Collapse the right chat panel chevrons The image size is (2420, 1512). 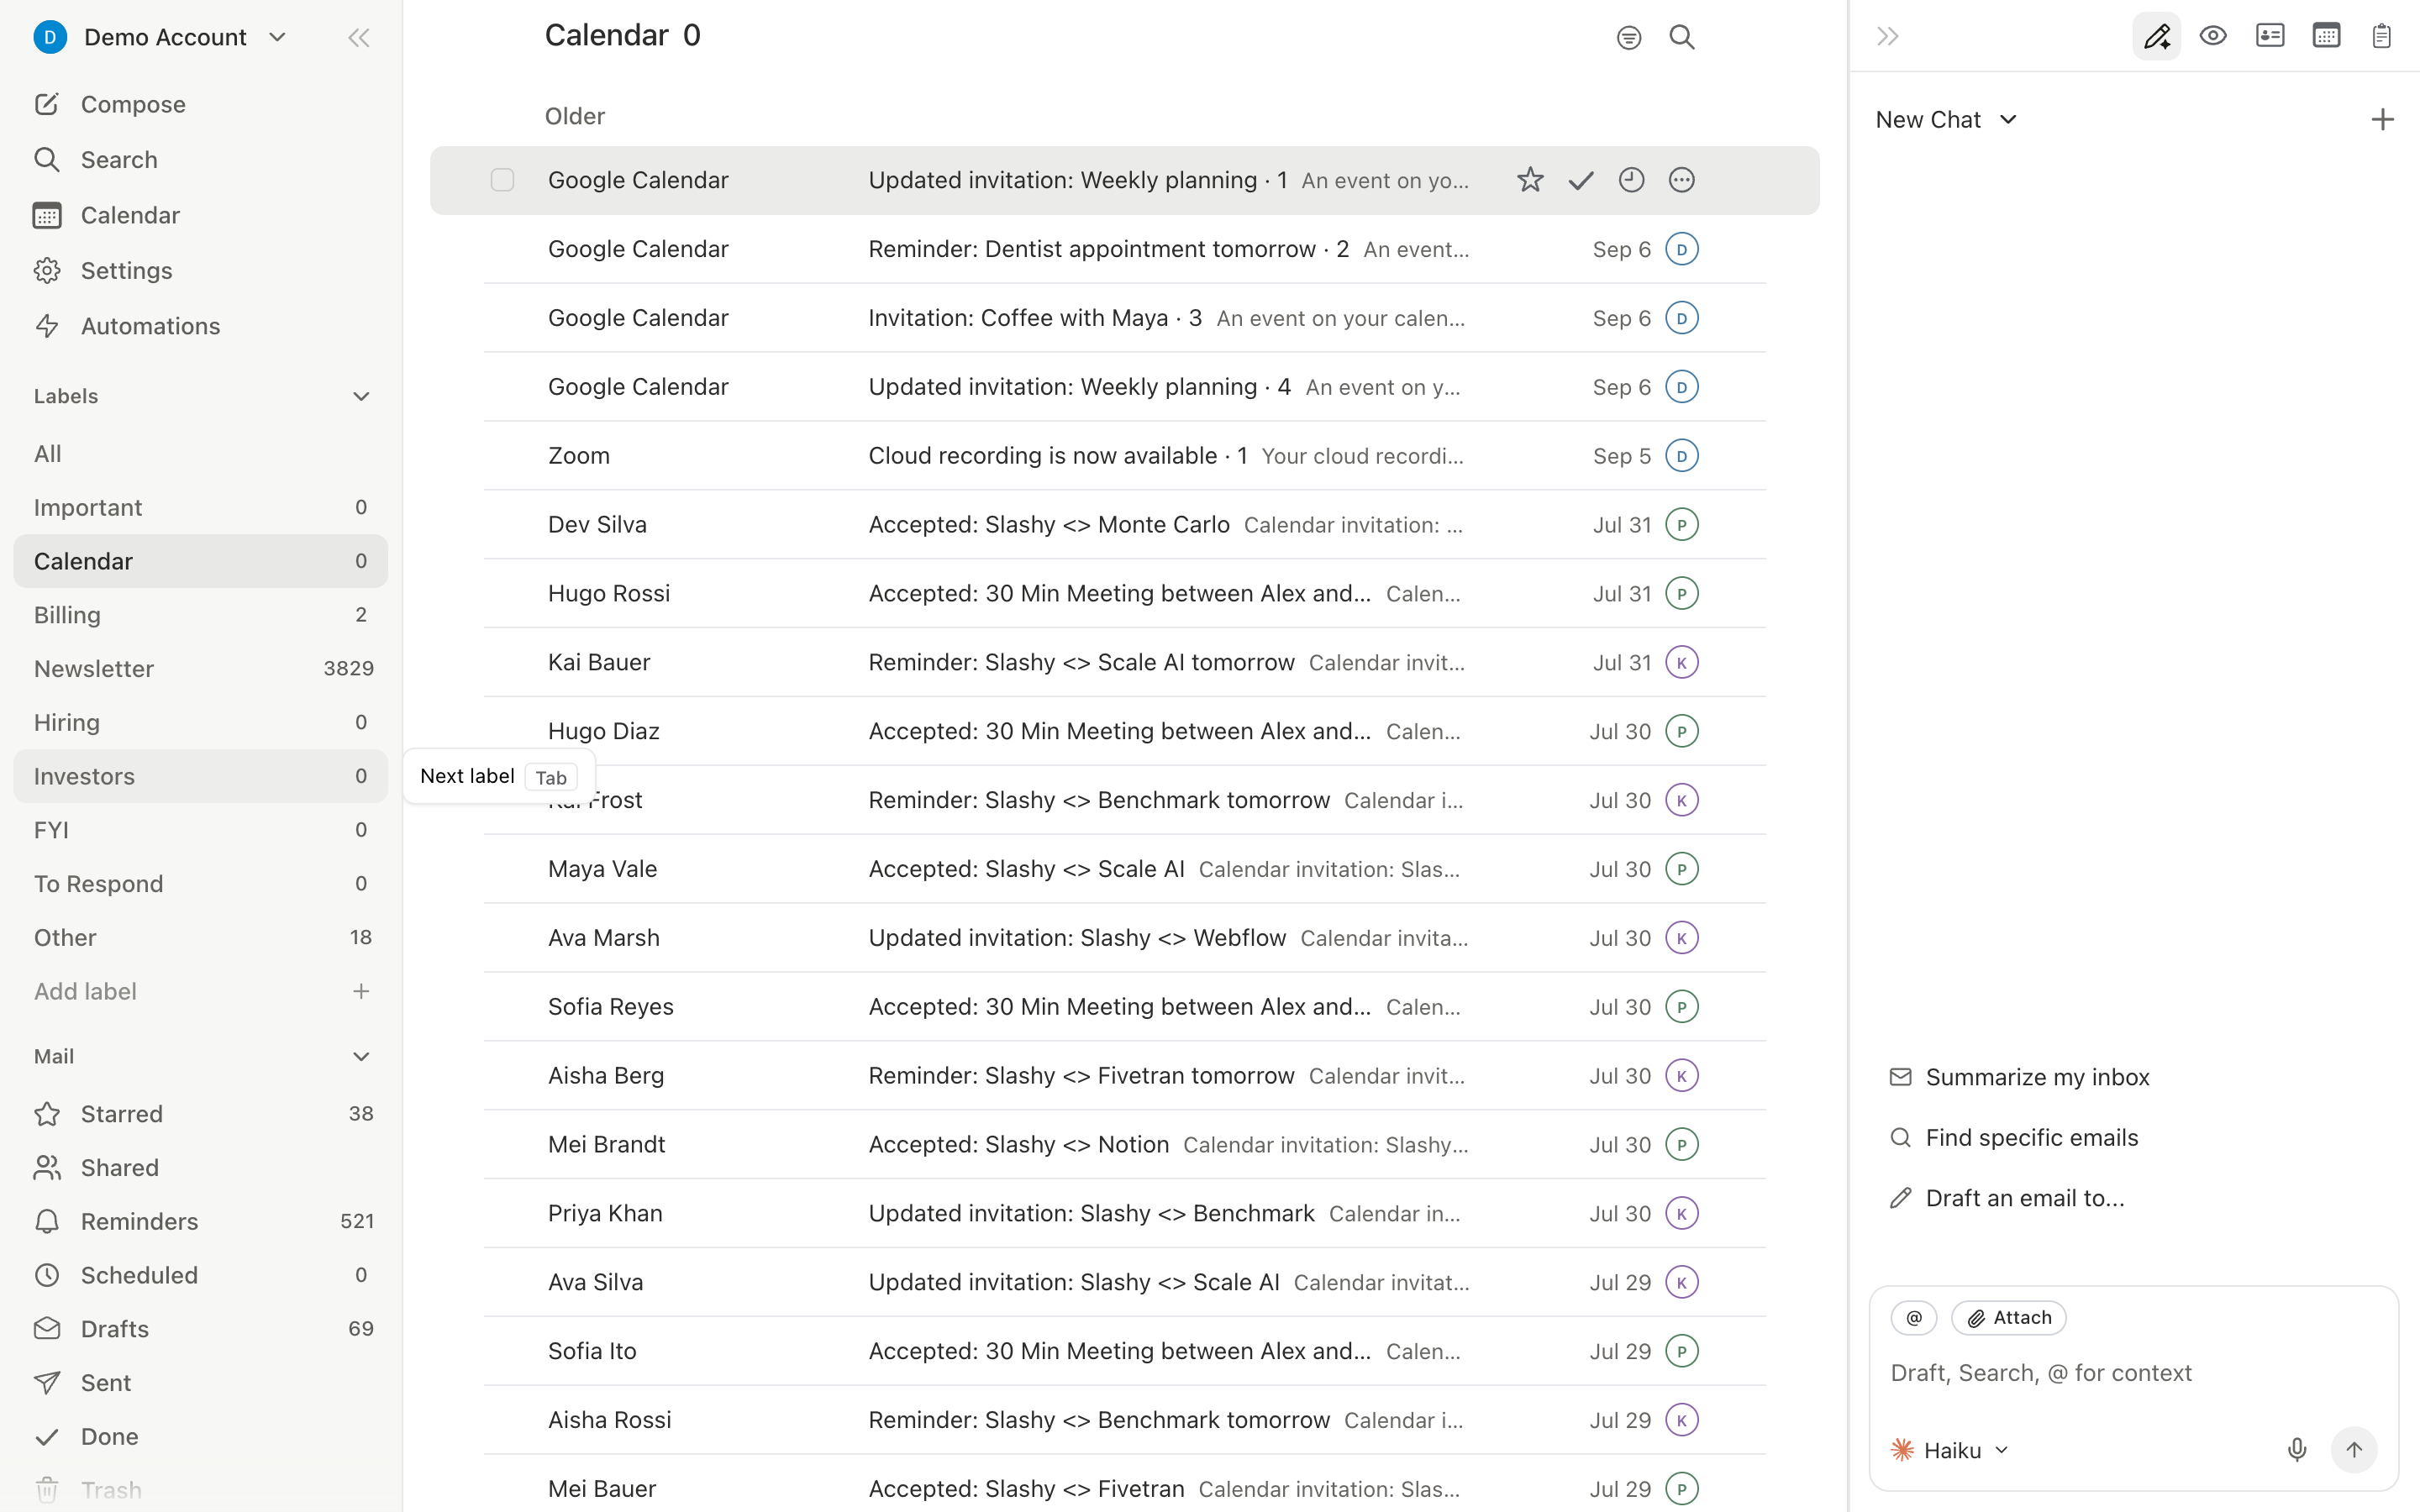click(1888, 37)
